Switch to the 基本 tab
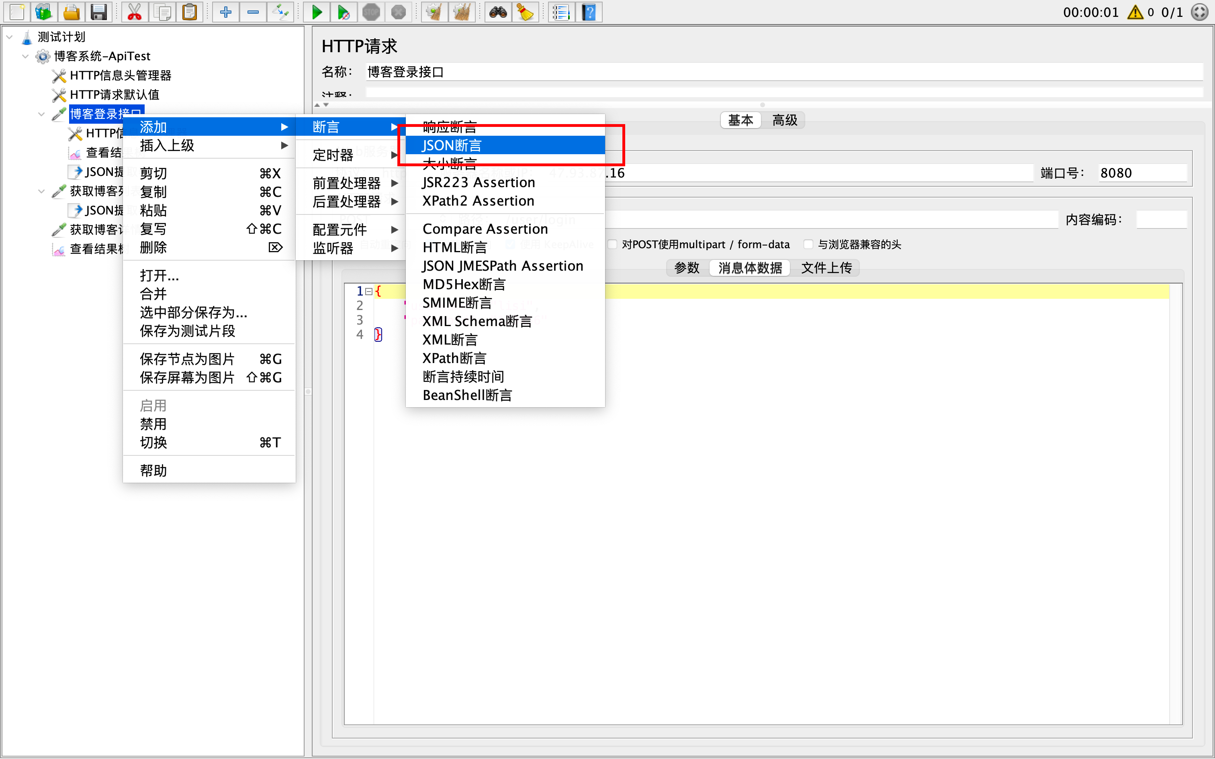This screenshot has height=759, width=1215. point(741,120)
